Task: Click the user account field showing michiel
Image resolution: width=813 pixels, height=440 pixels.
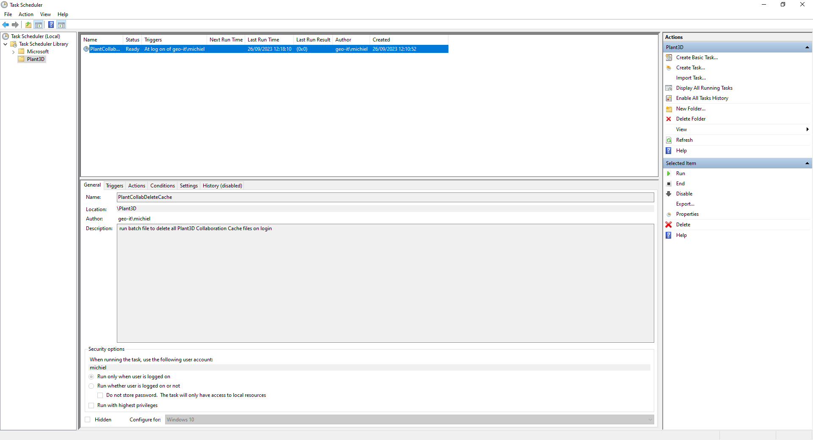Action: (x=369, y=368)
